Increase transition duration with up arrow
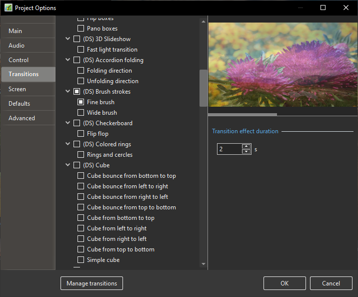358x297 pixels. coord(245,147)
